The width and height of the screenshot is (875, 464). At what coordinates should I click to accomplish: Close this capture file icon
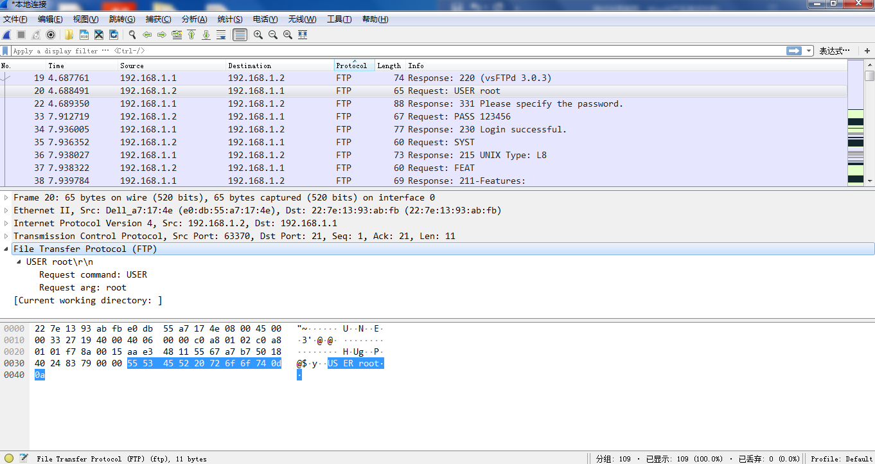coord(99,35)
